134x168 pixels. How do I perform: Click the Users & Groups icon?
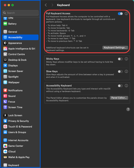coord(5,132)
